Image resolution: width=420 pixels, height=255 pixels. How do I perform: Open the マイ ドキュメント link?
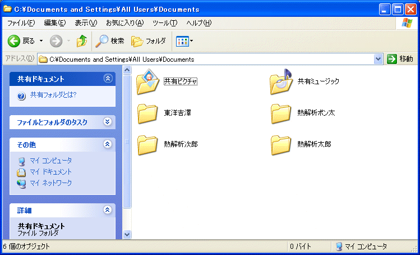click(50, 172)
